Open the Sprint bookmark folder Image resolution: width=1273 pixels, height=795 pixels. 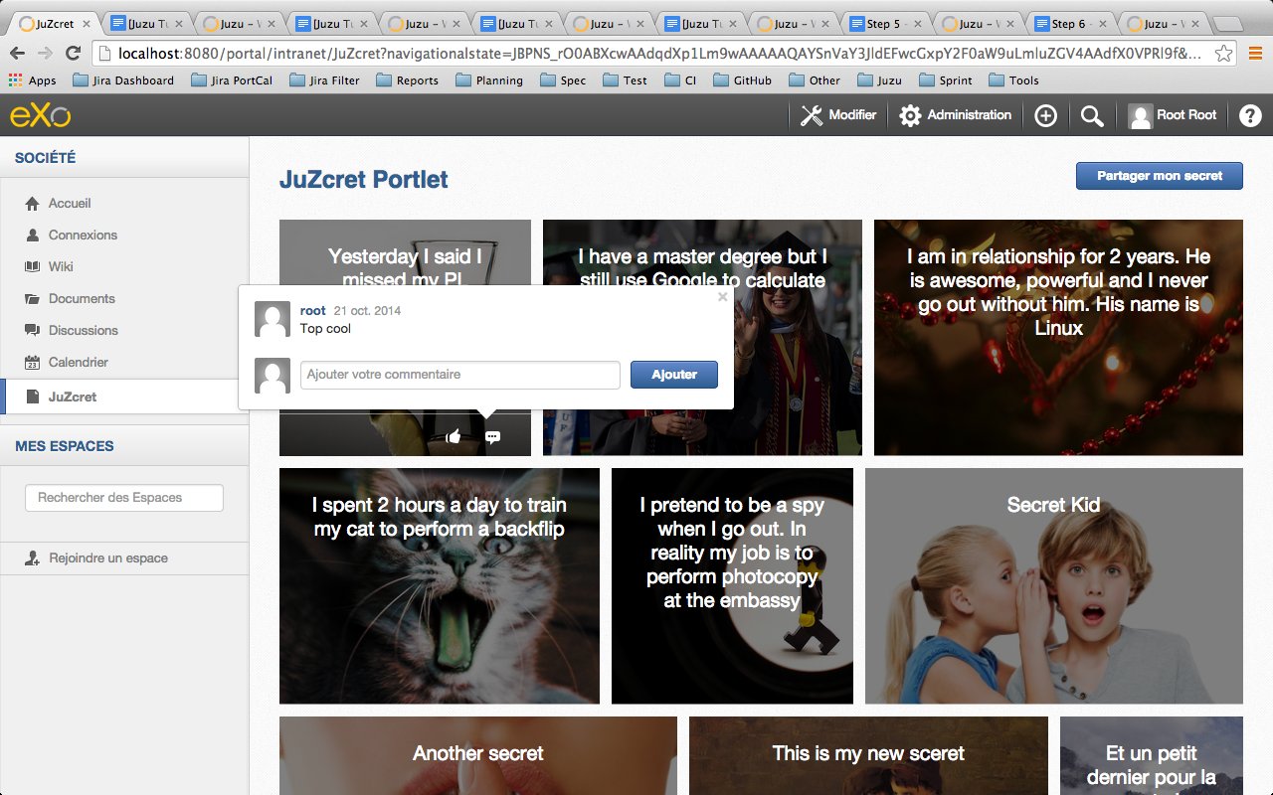pos(946,80)
